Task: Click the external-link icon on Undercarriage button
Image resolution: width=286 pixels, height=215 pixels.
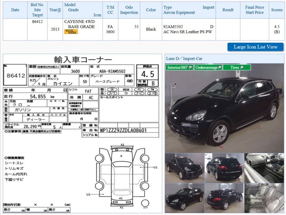Action: [x=220, y=67]
